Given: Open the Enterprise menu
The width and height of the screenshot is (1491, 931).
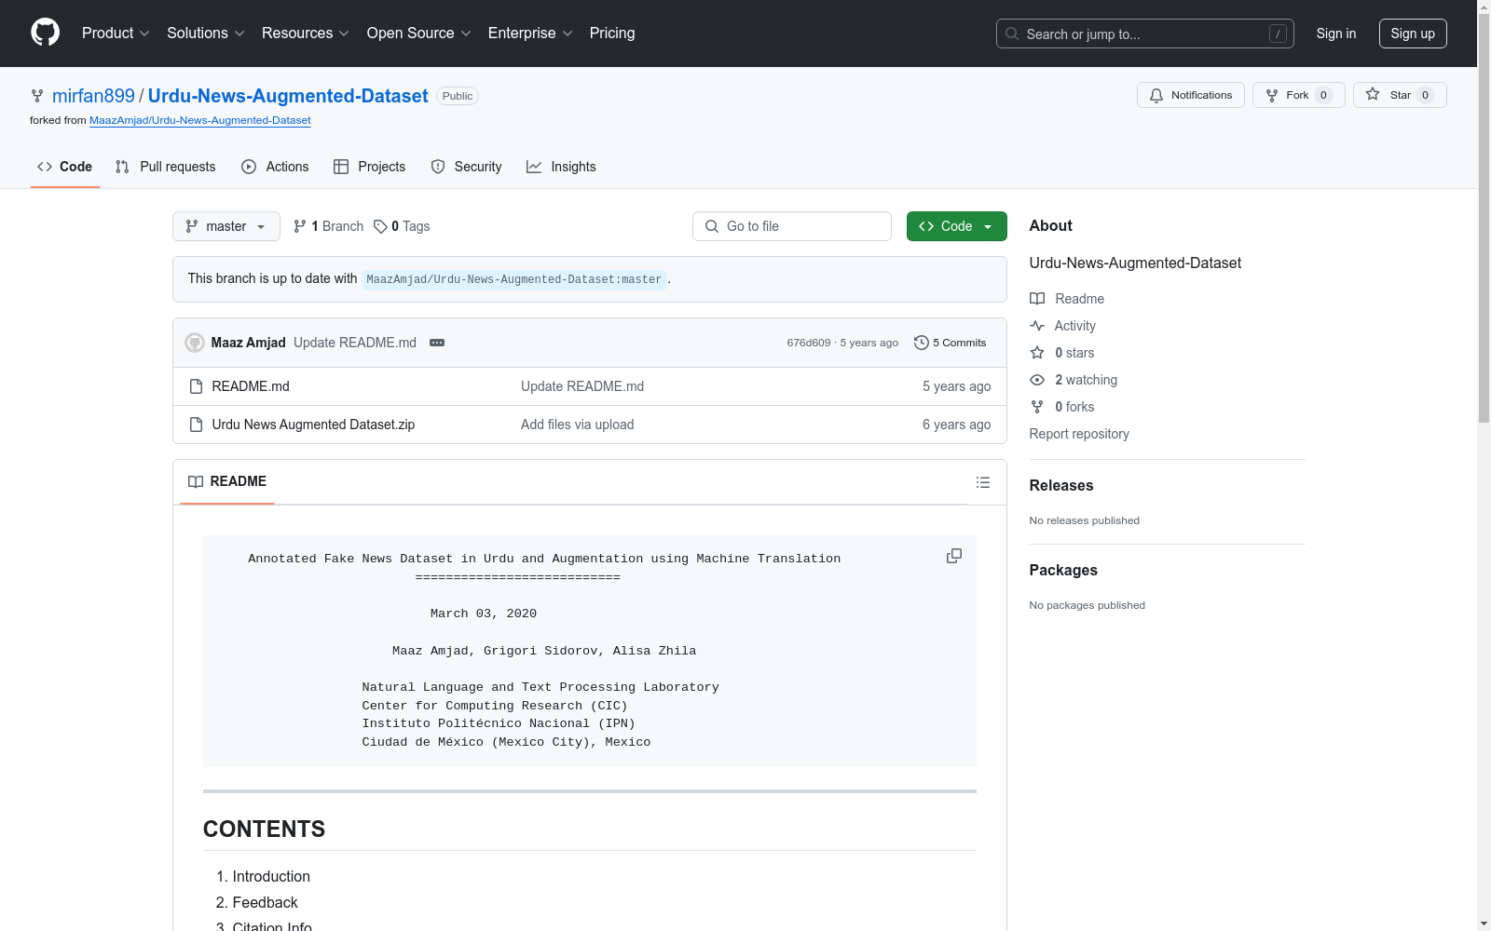Looking at the screenshot, I should click(x=530, y=34).
